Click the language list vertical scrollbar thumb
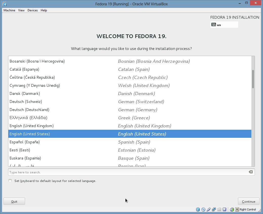 click(x=253, y=79)
